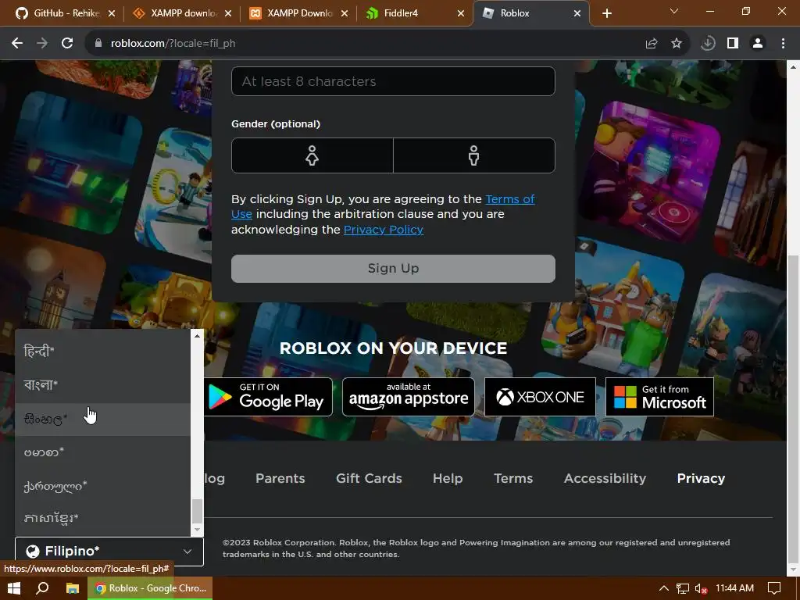Close the Fiddler4 tab
The image size is (800, 600).
click(461, 13)
